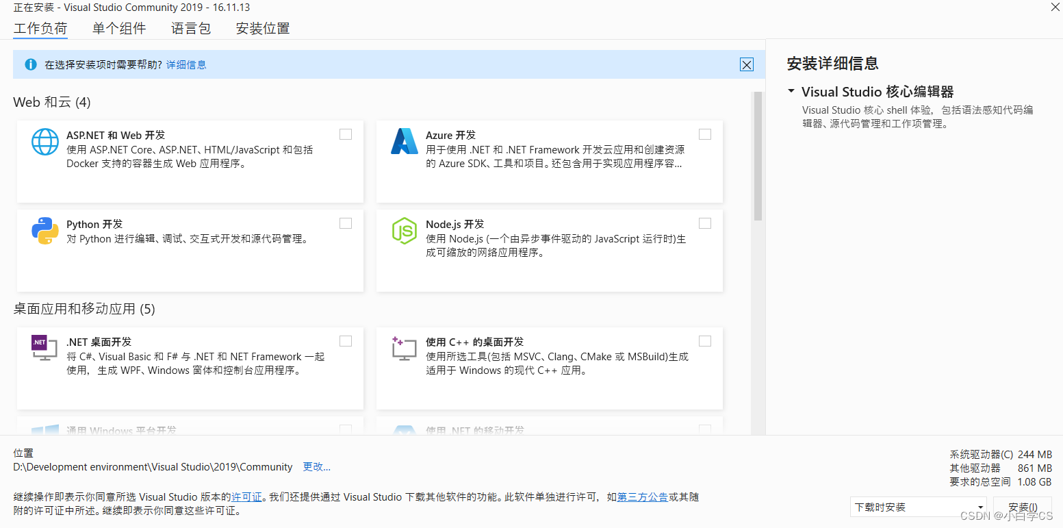This screenshot has width=1063, height=528.
Task: Open the 下载时安装 install mode dropdown
Action: (x=918, y=507)
